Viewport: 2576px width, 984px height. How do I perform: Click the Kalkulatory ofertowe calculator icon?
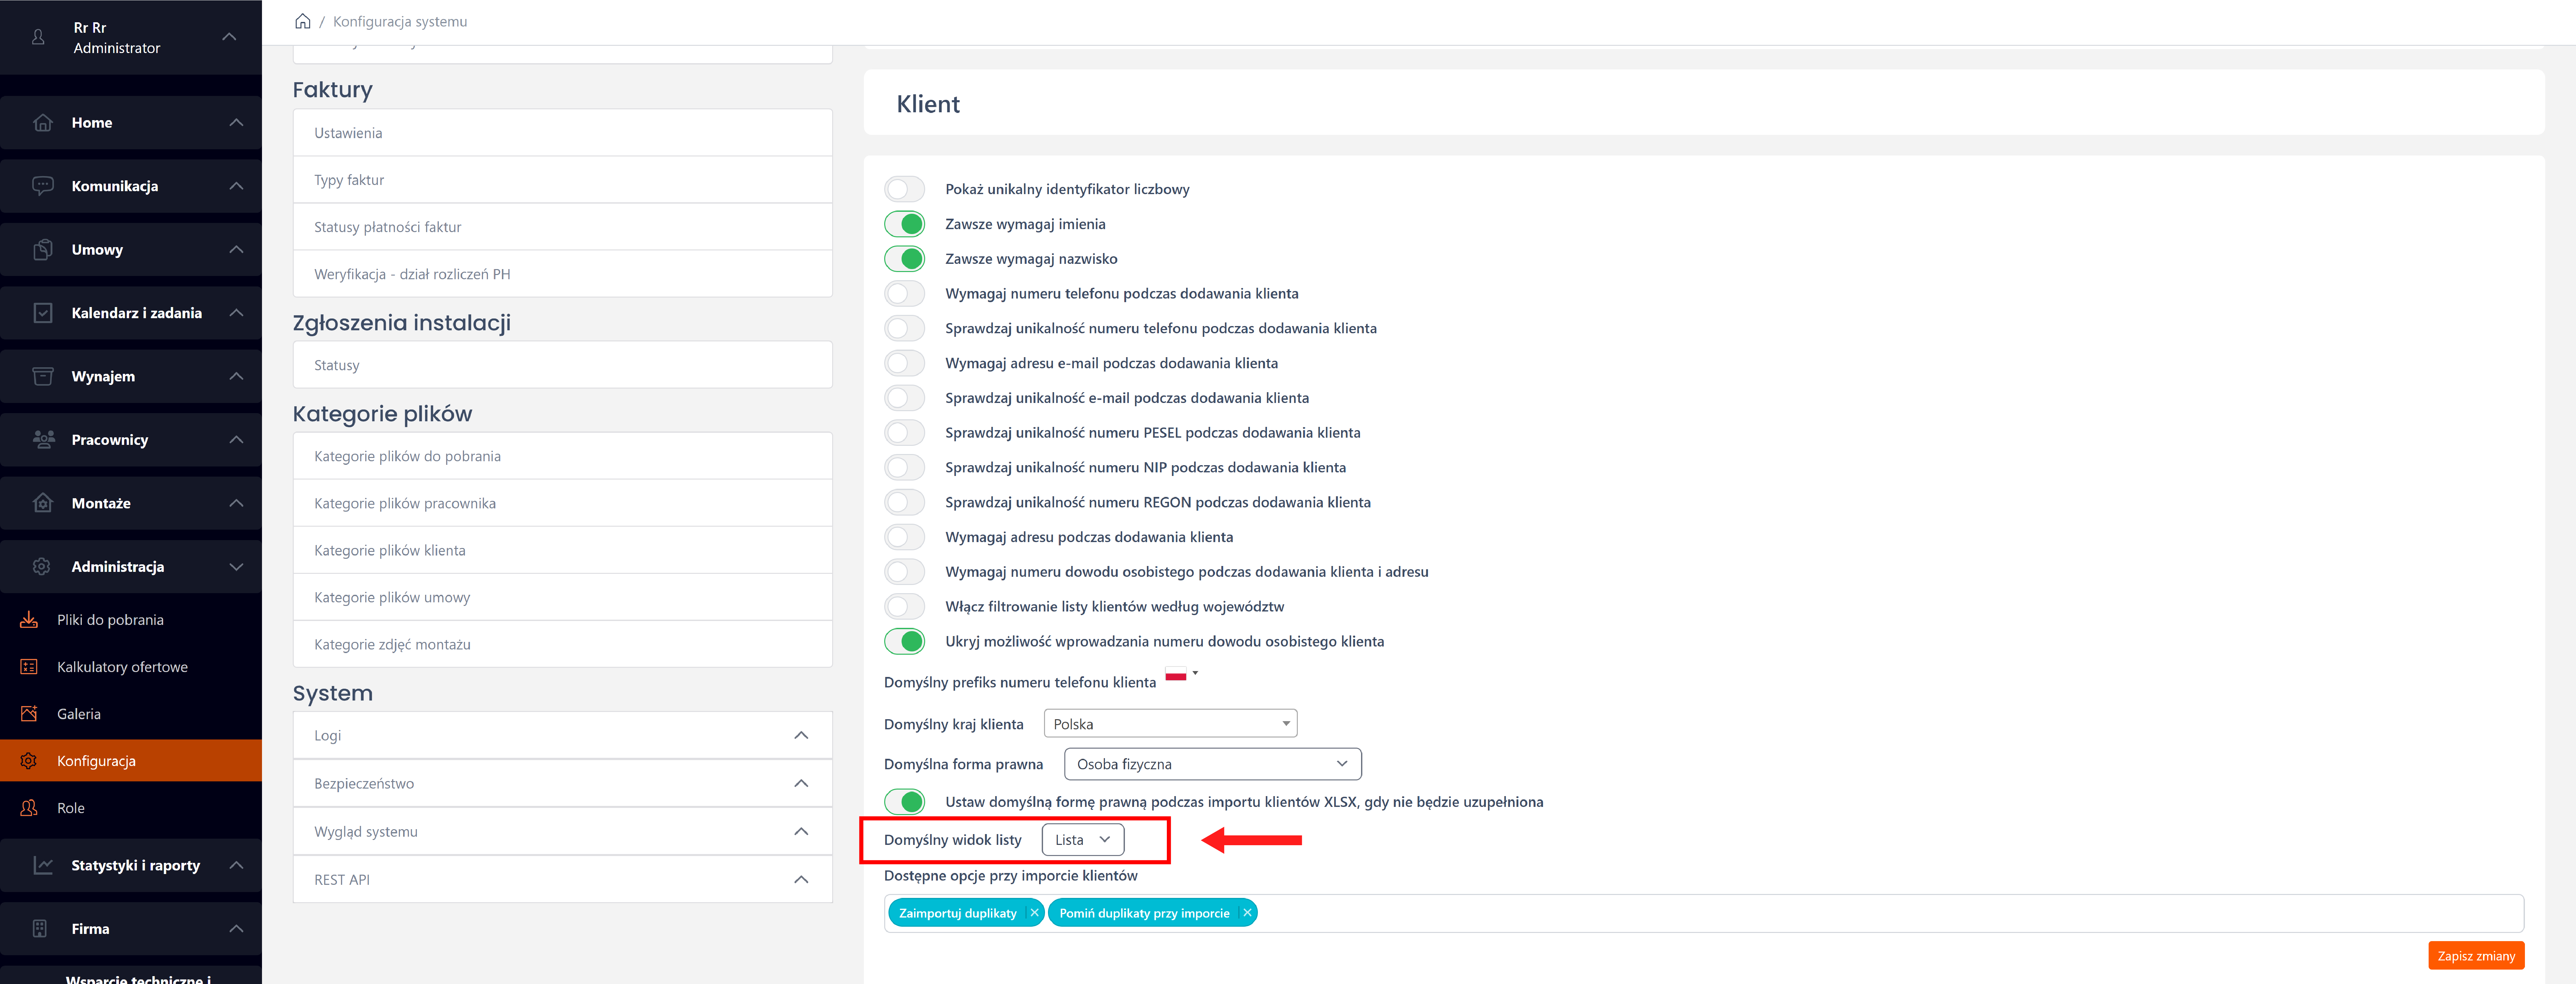pyautogui.click(x=29, y=667)
